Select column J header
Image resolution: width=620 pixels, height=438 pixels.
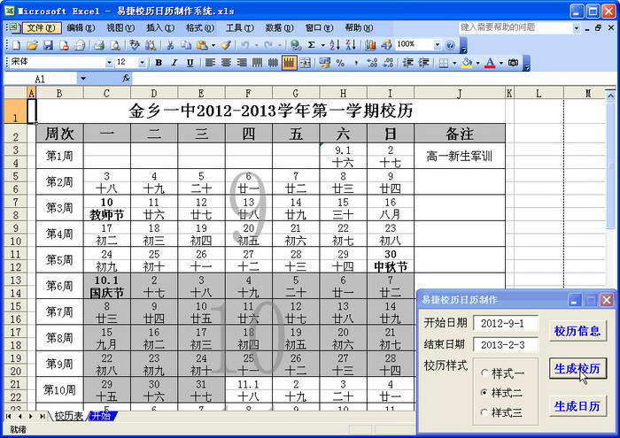(460, 93)
